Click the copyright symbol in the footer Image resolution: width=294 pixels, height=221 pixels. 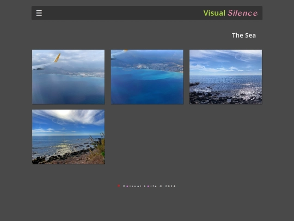tap(161, 186)
